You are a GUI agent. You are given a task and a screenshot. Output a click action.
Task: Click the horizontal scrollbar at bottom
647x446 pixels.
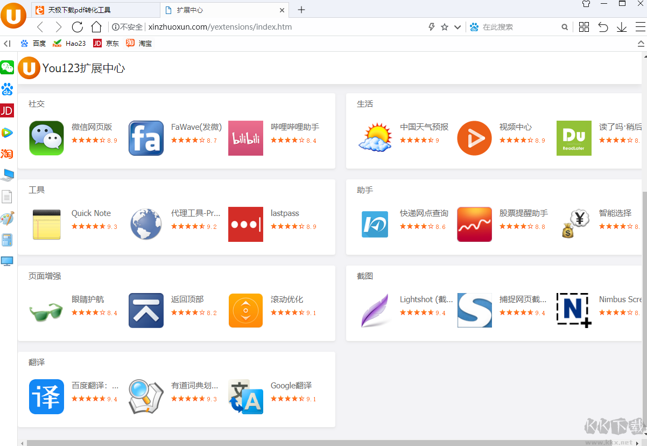(x=323, y=443)
